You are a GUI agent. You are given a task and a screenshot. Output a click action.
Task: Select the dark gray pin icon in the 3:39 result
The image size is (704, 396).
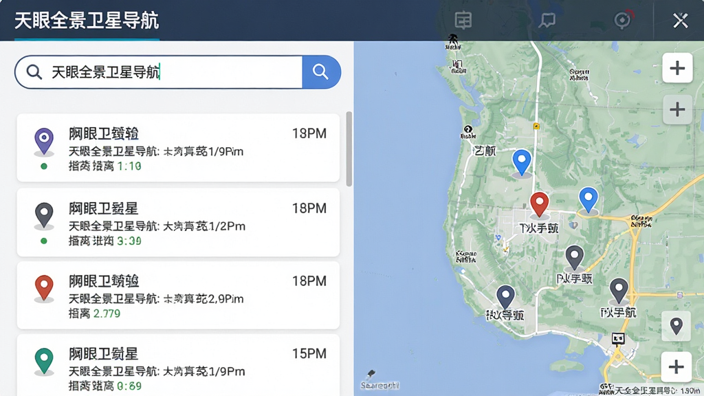tap(44, 215)
